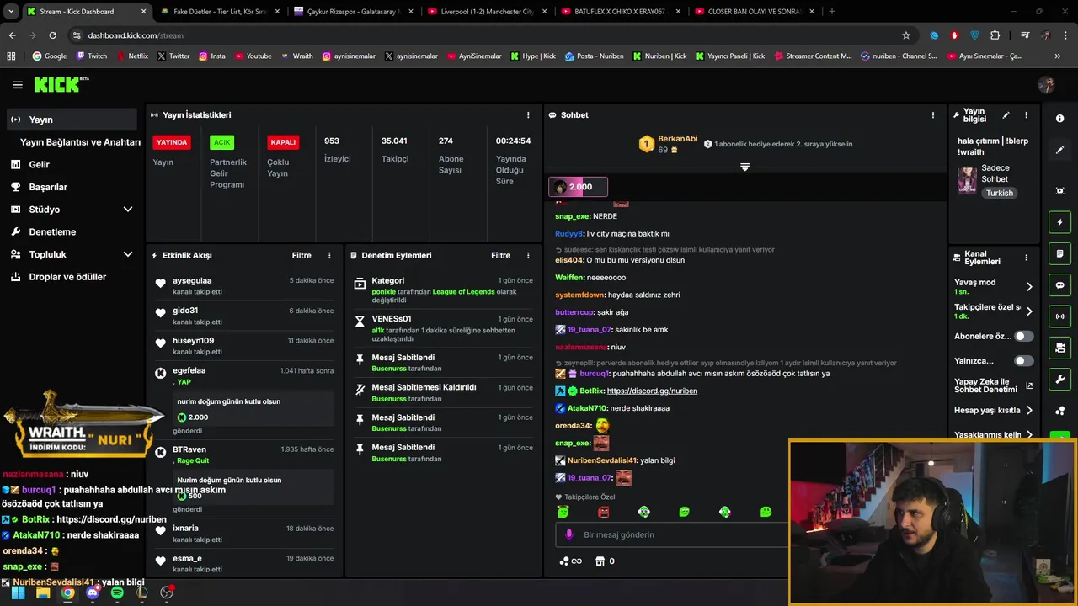The height and width of the screenshot is (606, 1078).
Task: Click the document note icon in right sidebar
Action: [x=1060, y=253]
